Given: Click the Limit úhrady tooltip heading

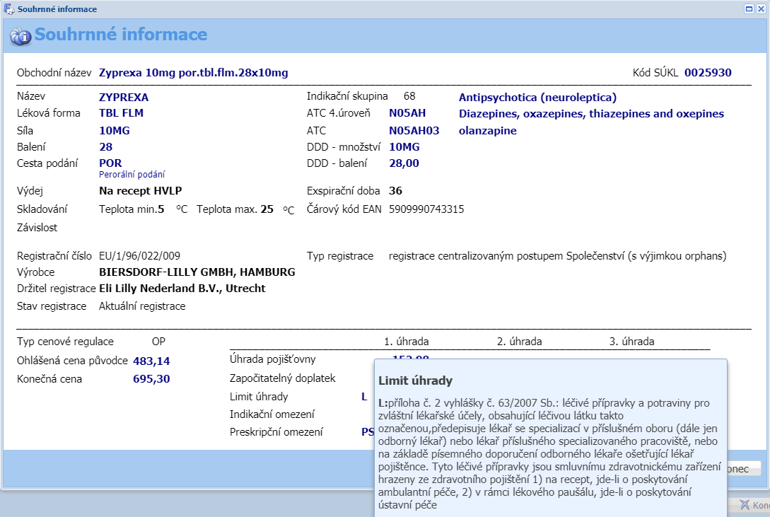Looking at the screenshot, I should coord(416,381).
